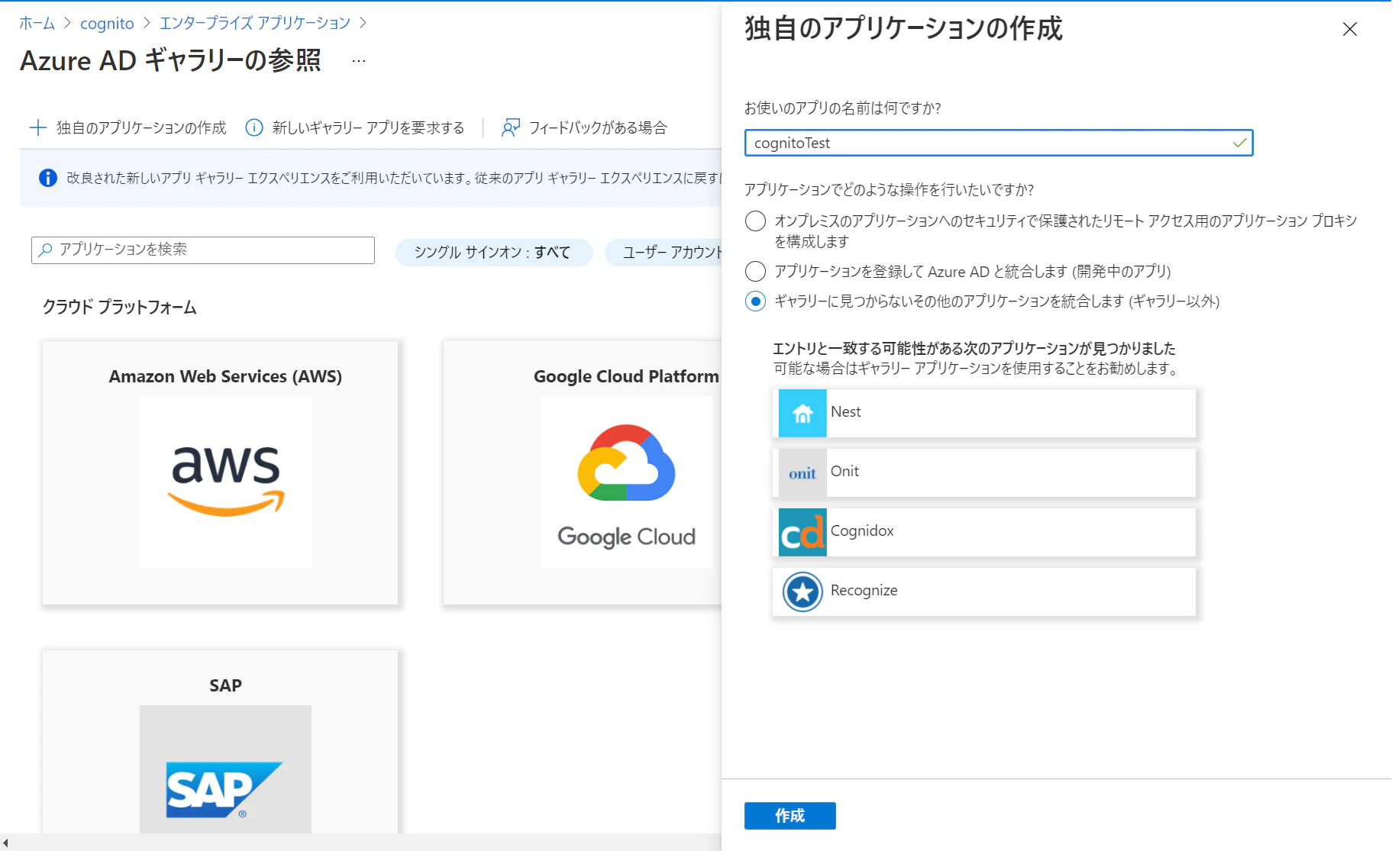
Task: Go to エンタープライズ アプリケーション breadcrumb
Action: 255,23
